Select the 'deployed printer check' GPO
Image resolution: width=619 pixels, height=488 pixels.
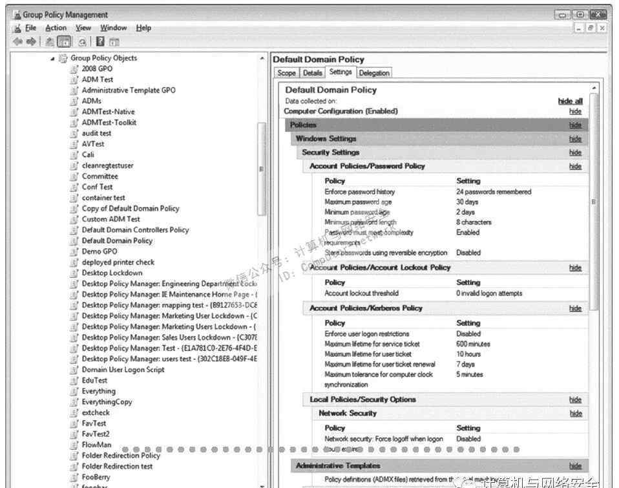pos(118,262)
